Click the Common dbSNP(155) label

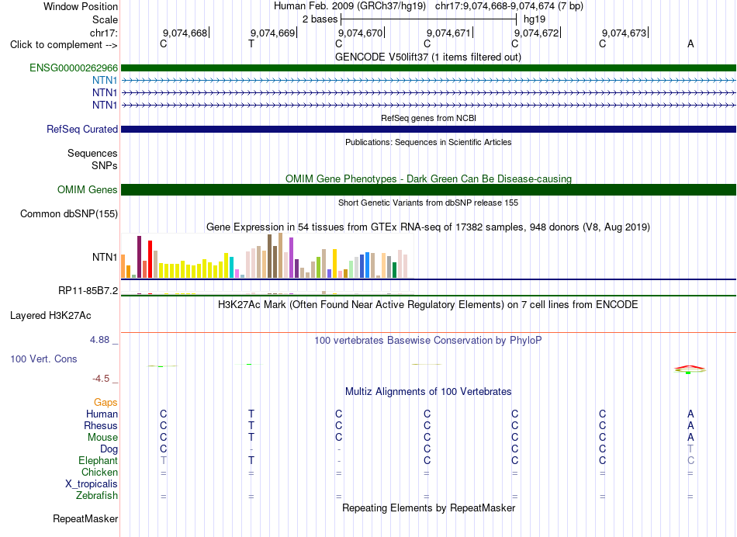coord(68,214)
